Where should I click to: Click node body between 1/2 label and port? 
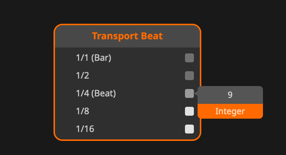click(137, 76)
